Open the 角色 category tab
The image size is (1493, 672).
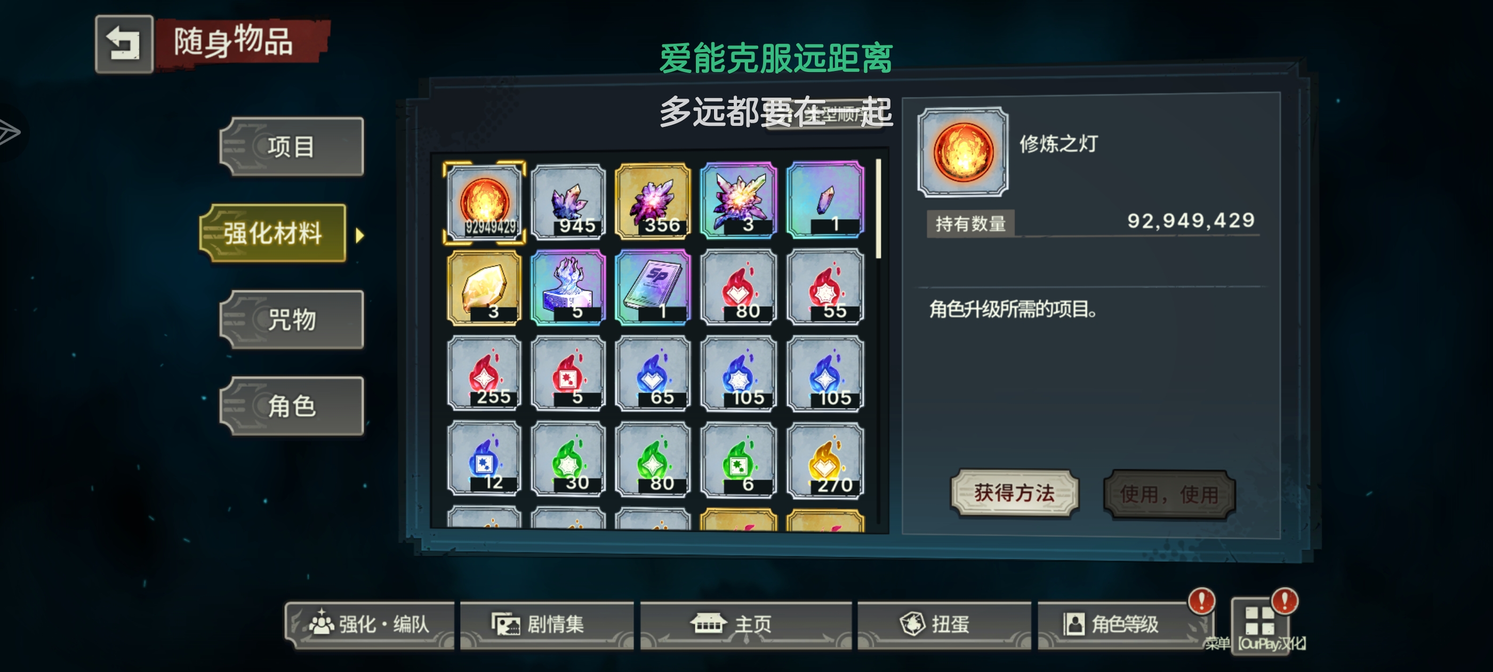click(x=292, y=406)
